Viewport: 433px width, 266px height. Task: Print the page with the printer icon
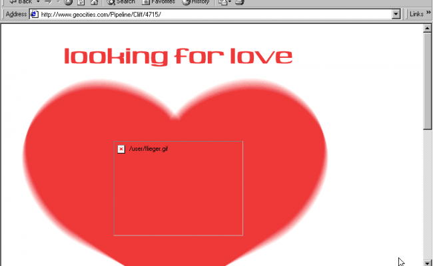click(x=240, y=2)
